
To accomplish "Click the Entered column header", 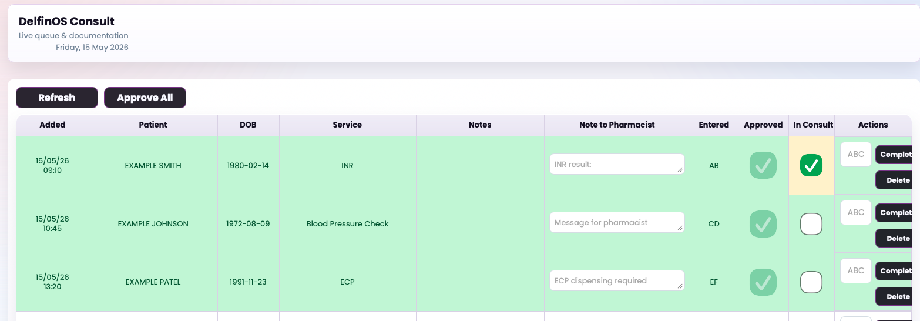I will coord(714,125).
